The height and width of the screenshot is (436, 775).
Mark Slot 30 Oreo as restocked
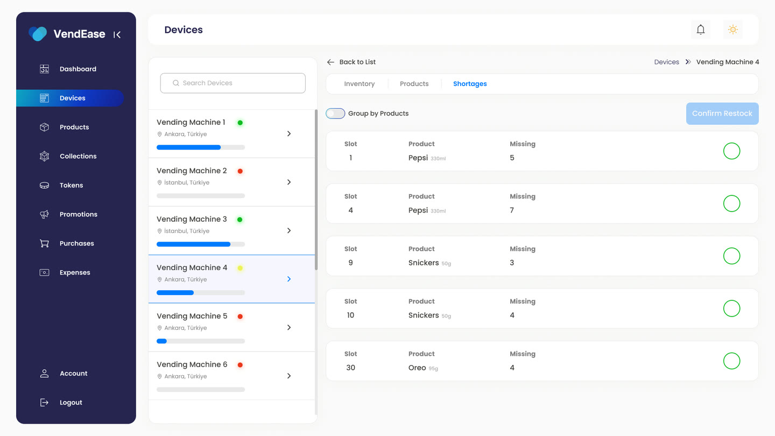click(x=731, y=361)
